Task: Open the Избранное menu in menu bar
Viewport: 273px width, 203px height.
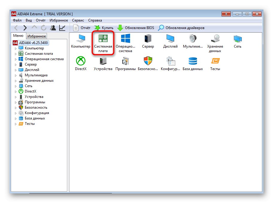Action: [59, 20]
